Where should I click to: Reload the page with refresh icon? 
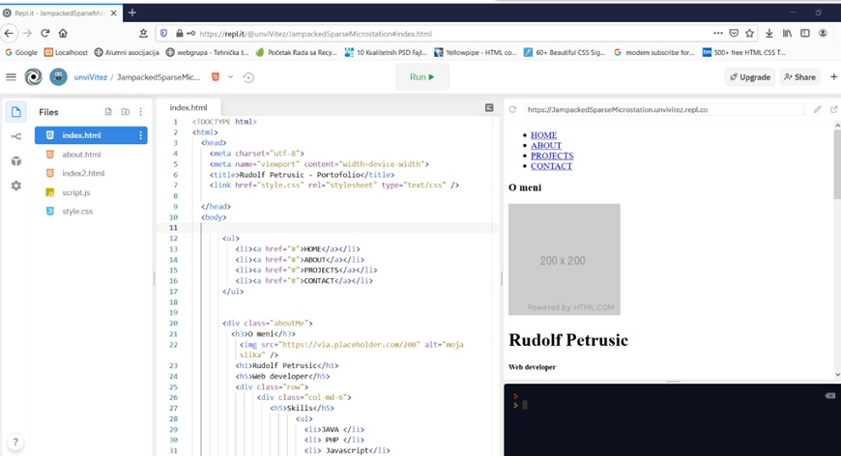(45, 33)
